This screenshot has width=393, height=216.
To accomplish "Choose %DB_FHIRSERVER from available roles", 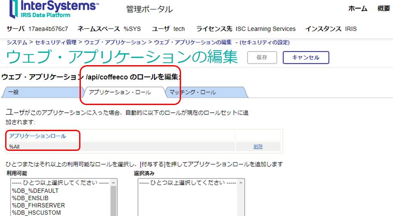I will click(x=38, y=205).
